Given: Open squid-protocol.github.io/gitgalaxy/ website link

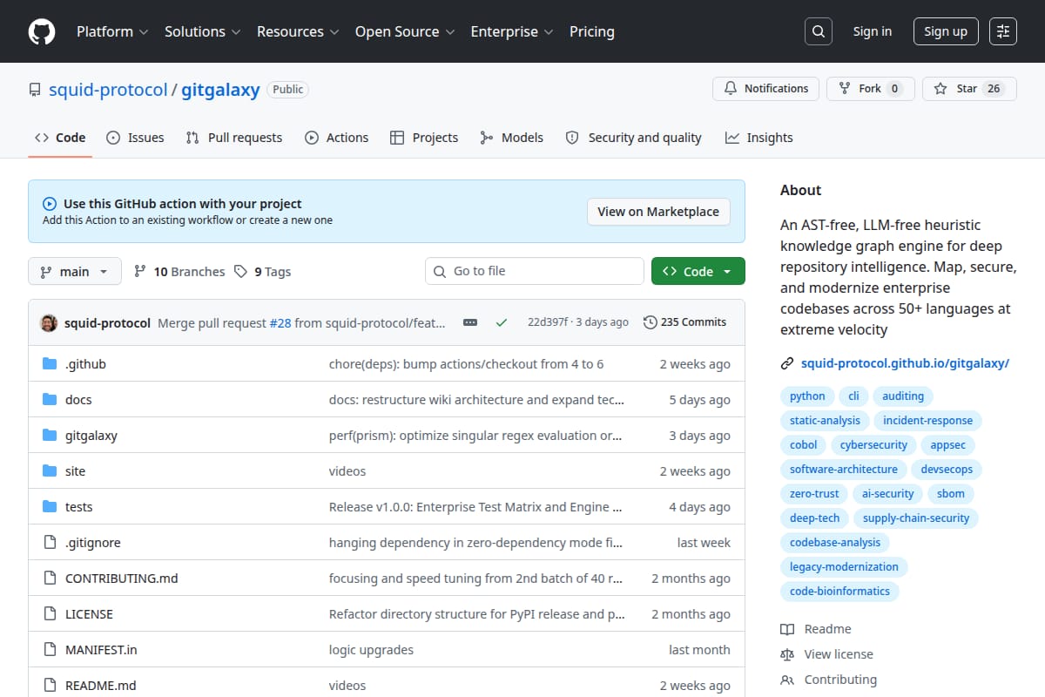Looking at the screenshot, I should [x=905, y=363].
